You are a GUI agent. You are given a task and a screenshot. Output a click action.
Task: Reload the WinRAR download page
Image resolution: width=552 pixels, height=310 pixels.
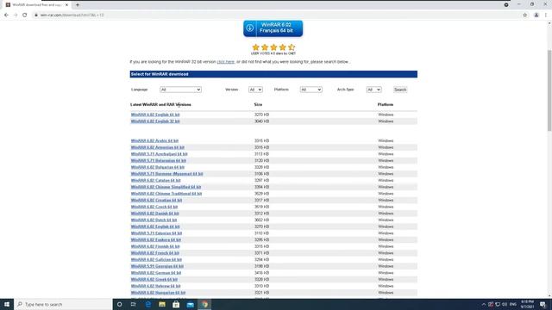pyautogui.click(x=25, y=15)
